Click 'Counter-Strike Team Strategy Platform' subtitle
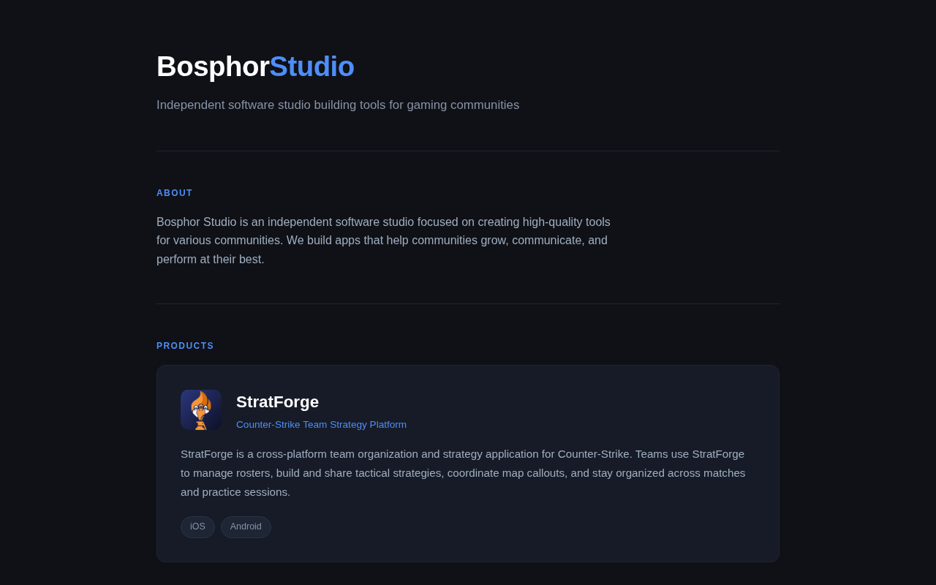Image resolution: width=936 pixels, height=585 pixels. tap(321, 425)
